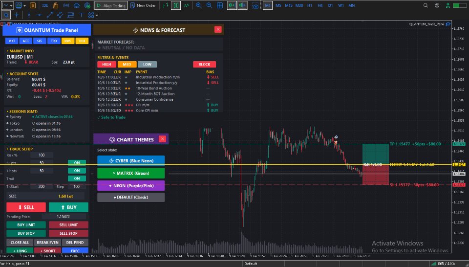Select the cursor arrow tool
The width and height of the screenshot is (469, 267).
[x=6, y=15]
